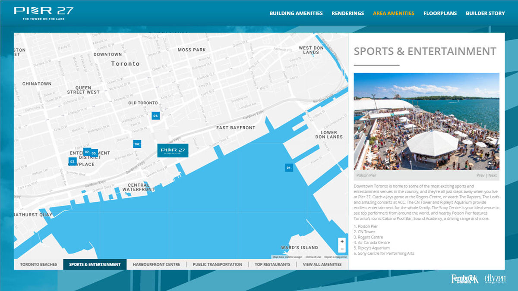
Task: Click '3. Rogers Centre' in the list
Action: pyautogui.click(x=368, y=238)
